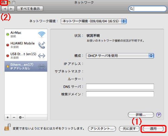Open the gear action menu below list

[21, 117]
